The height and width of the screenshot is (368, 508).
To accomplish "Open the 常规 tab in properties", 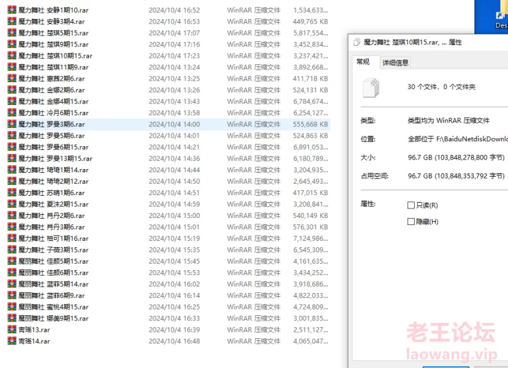I will tap(363, 62).
